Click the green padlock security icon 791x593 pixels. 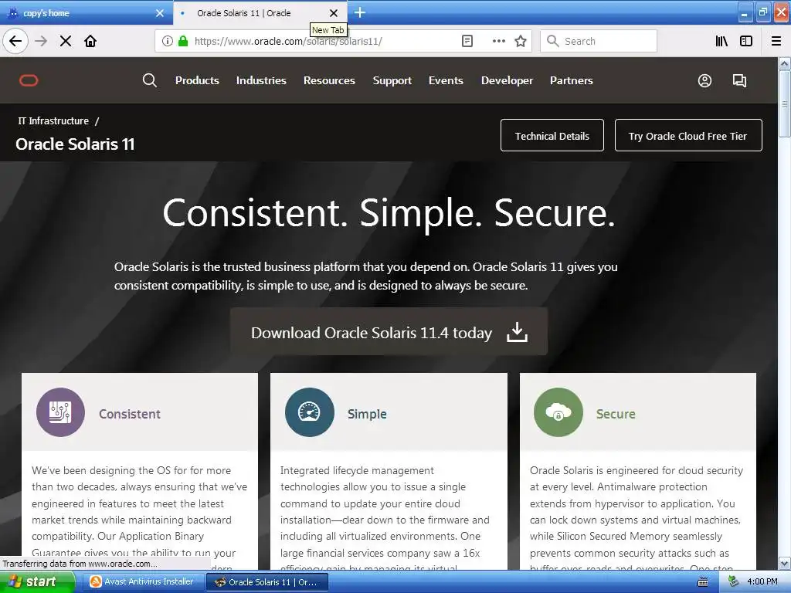coord(183,41)
